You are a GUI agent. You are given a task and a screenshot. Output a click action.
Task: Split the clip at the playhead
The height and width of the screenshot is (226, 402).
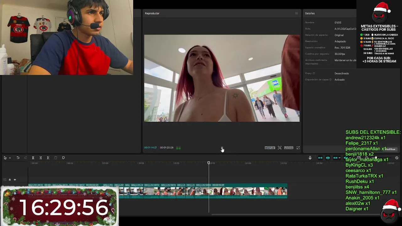pos(33,158)
